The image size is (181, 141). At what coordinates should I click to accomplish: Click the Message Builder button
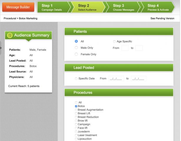[x=18, y=7]
